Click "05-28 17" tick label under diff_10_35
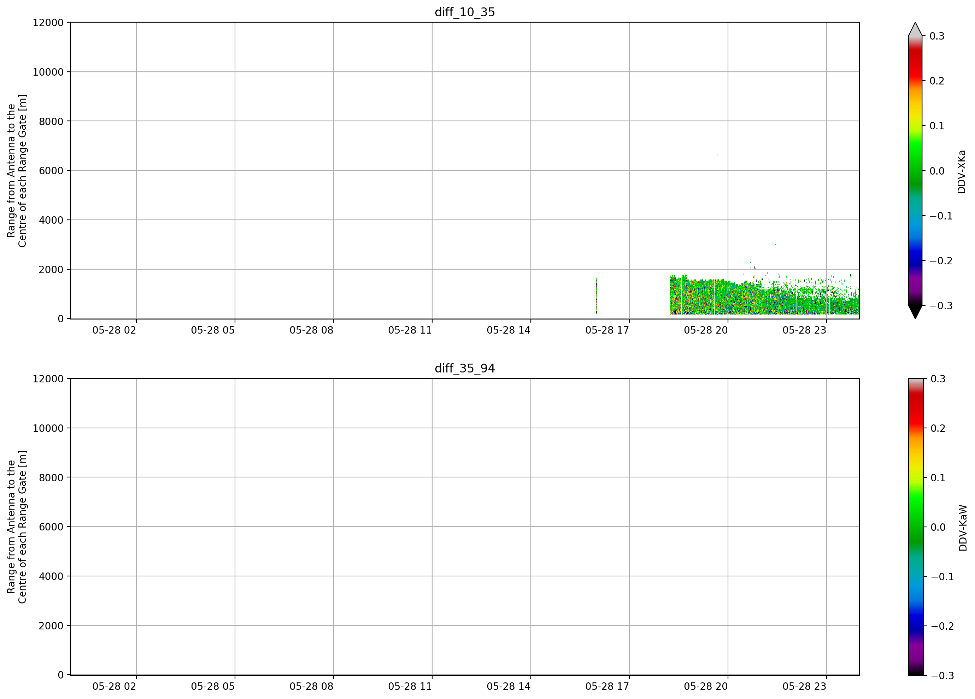This screenshot has height=699, width=975. [607, 330]
